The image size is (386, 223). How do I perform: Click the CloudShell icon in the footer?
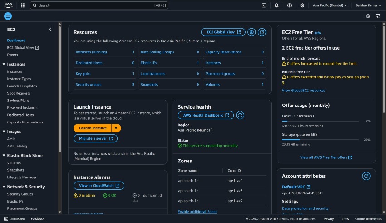click(6, 218)
